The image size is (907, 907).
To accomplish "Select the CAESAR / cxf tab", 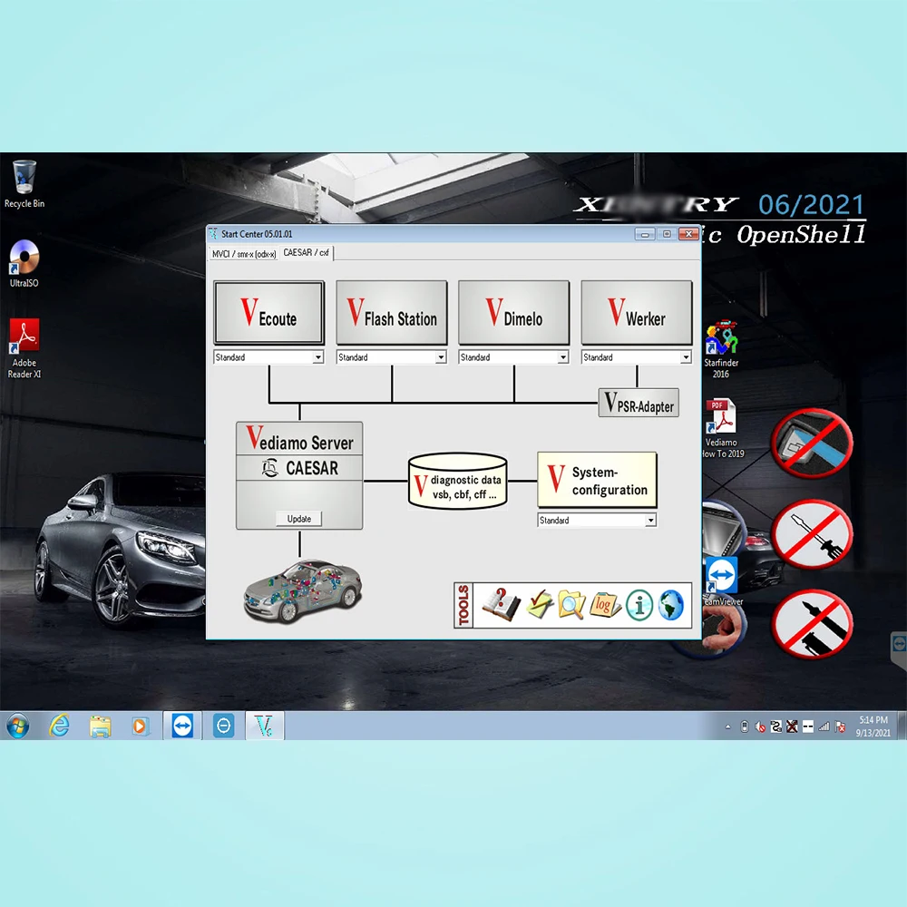I will pyautogui.click(x=306, y=253).
